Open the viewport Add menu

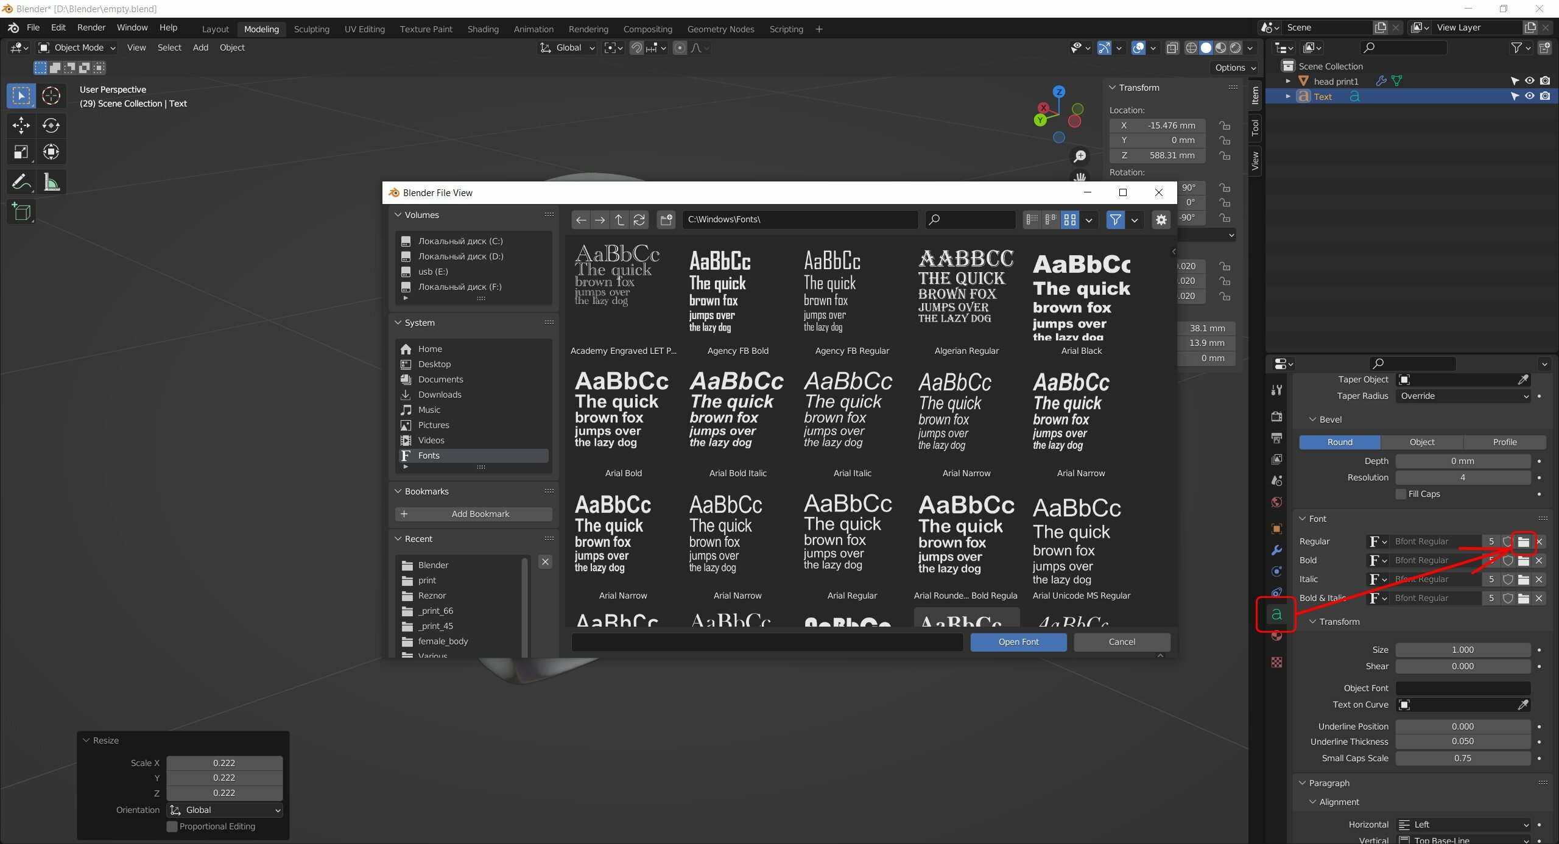[200, 47]
